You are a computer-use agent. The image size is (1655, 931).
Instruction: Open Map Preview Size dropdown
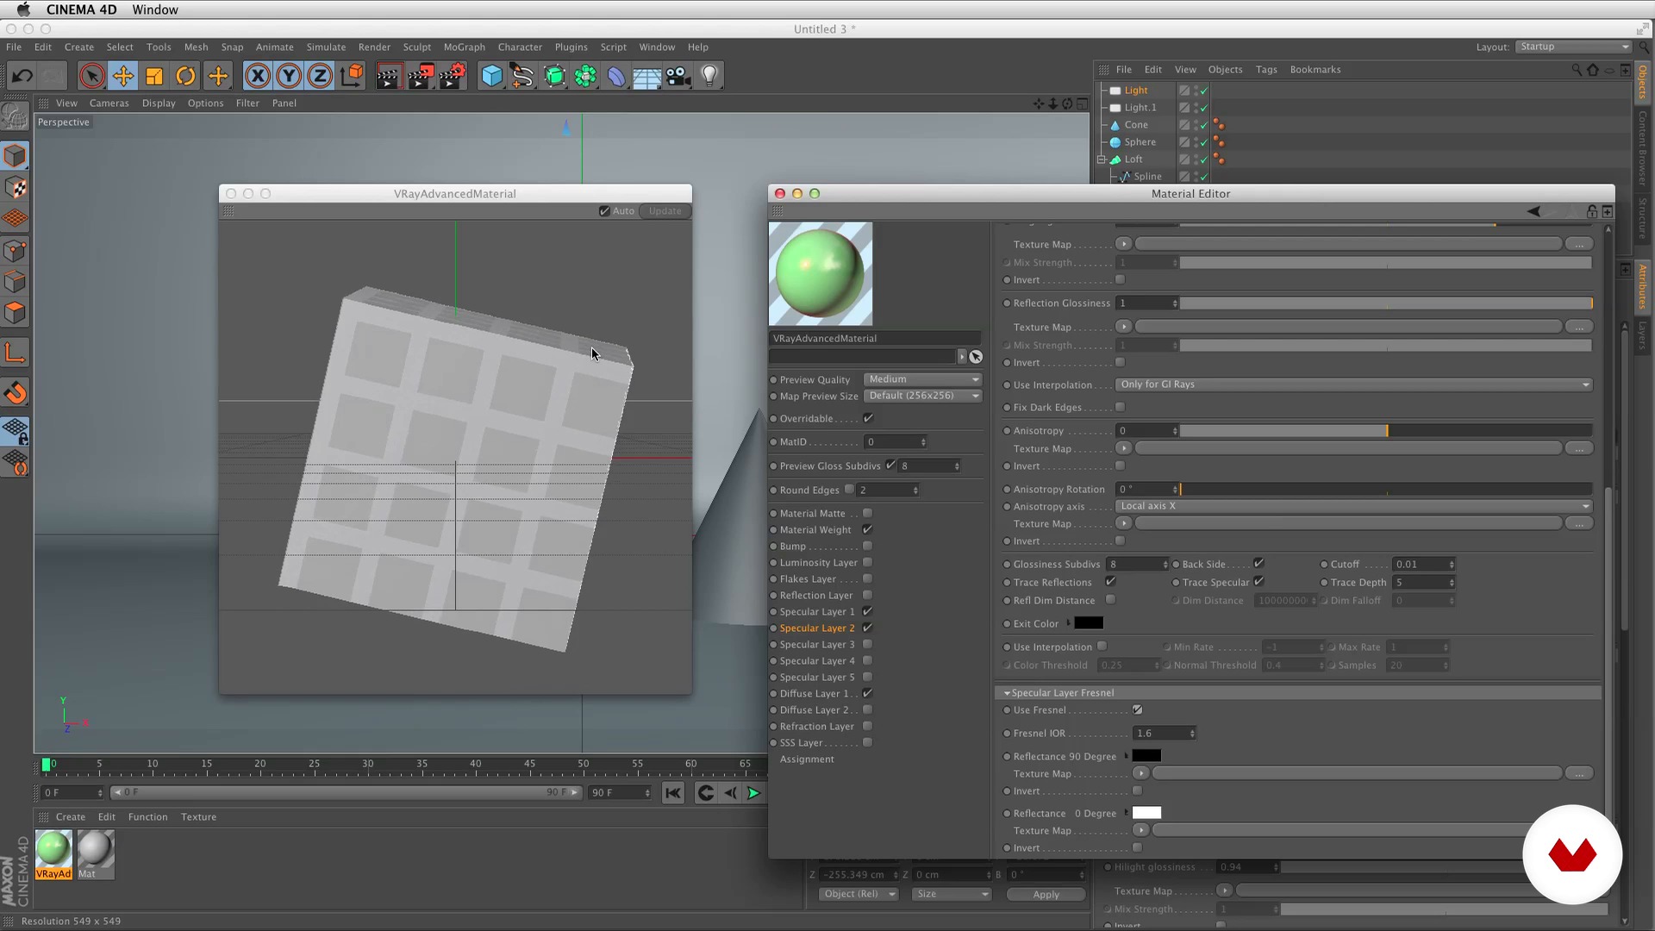point(923,396)
